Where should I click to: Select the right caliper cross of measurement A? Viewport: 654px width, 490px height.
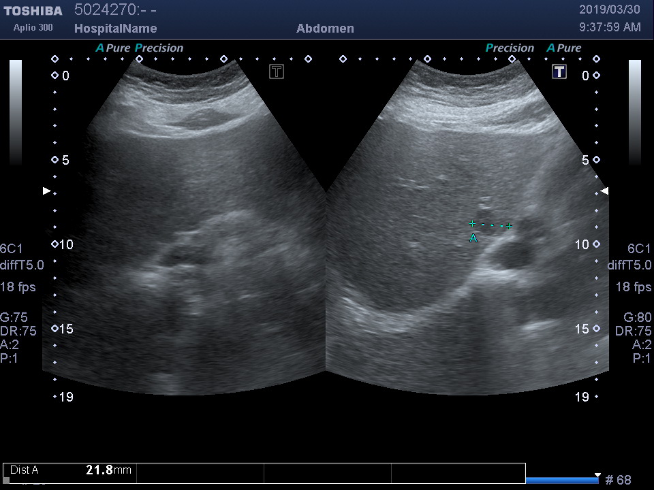[509, 226]
